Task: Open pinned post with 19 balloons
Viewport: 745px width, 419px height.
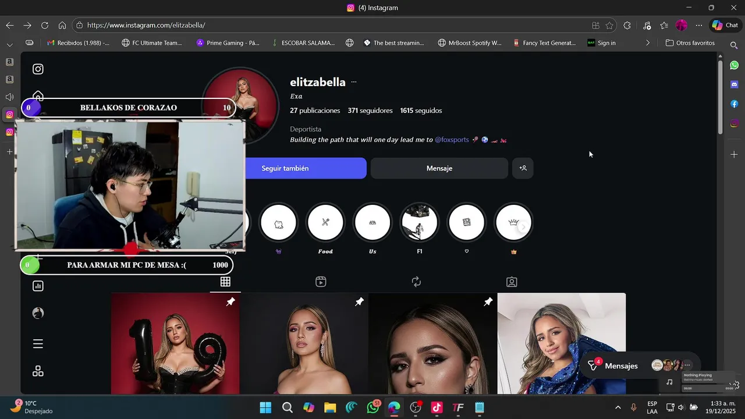Action: click(x=175, y=343)
